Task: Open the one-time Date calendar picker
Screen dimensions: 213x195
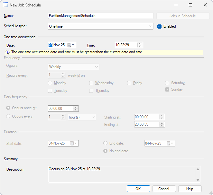Action: click(x=71, y=45)
